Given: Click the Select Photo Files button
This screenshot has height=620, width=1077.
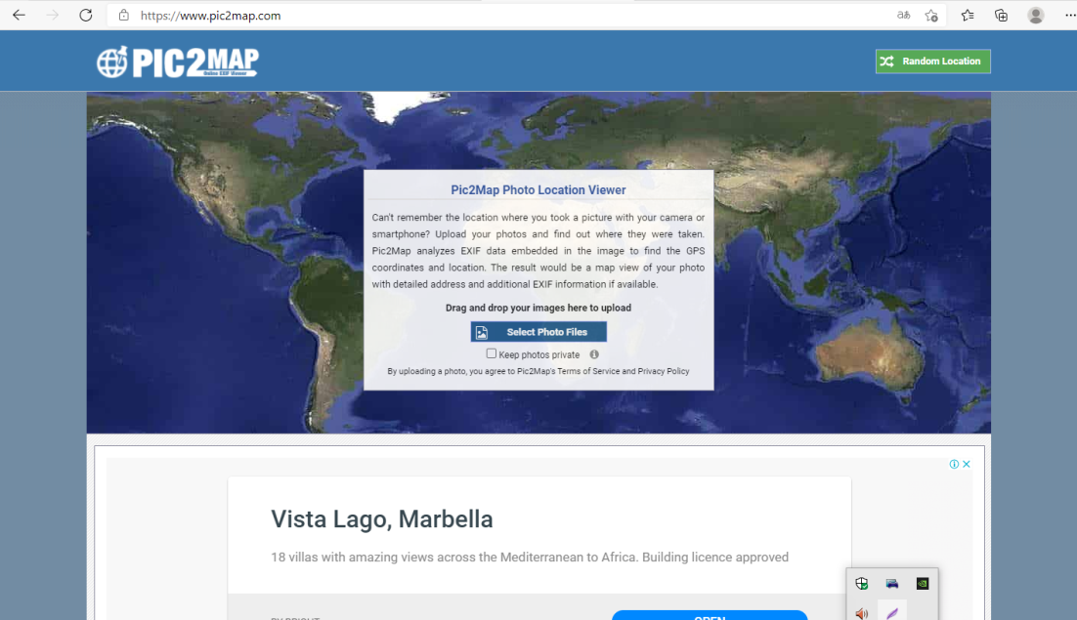Looking at the screenshot, I should pyautogui.click(x=538, y=332).
